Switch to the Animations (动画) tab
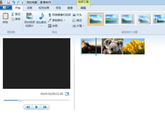Image resolution: width=165 pixels, height=113 pixels. pyautogui.click(x=30, y=8)
